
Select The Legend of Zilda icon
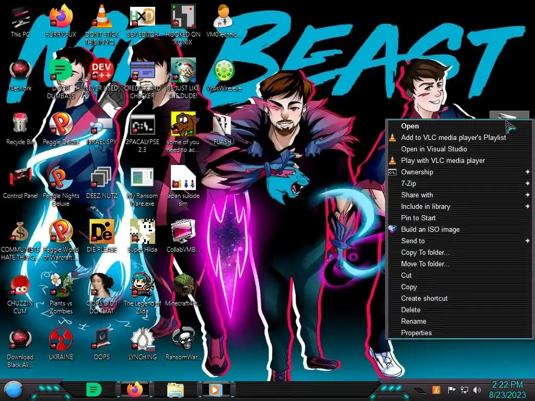tap(142, 294)
